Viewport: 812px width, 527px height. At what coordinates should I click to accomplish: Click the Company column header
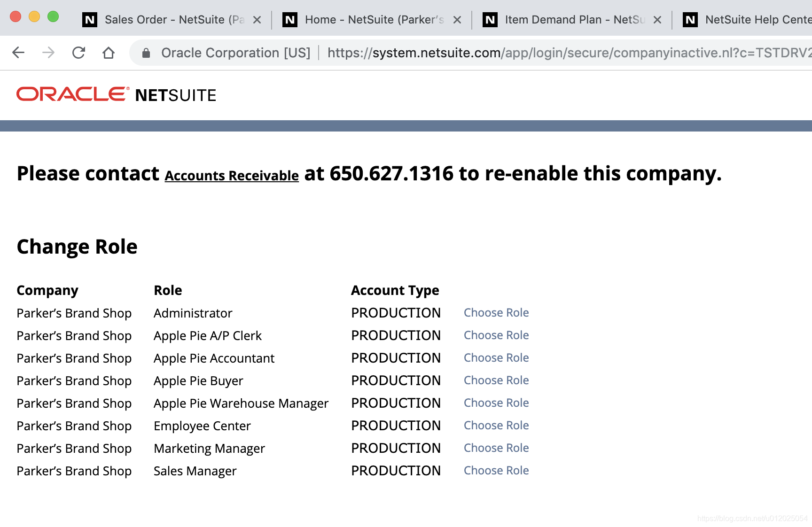pyautogui.click(x=47, y=291)
